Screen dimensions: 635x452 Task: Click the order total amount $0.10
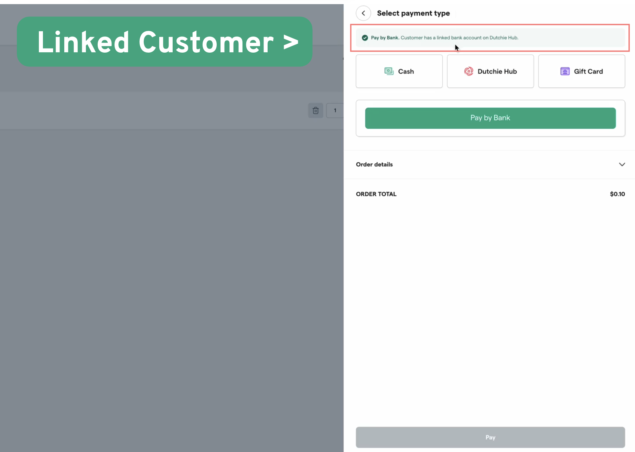pos(617,194)
